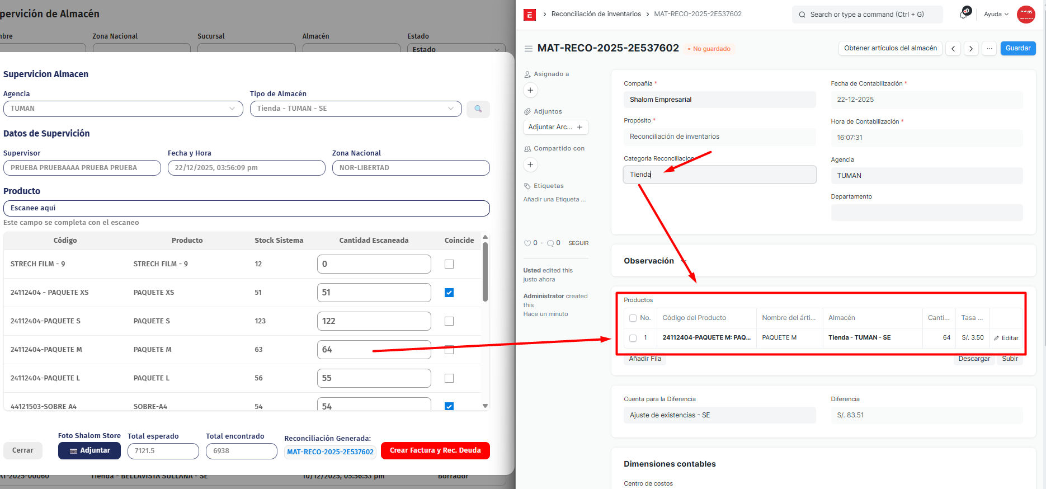Click the magnifier search icon button
Viewport: 1046px width, 489px height.
coord(478,109)
